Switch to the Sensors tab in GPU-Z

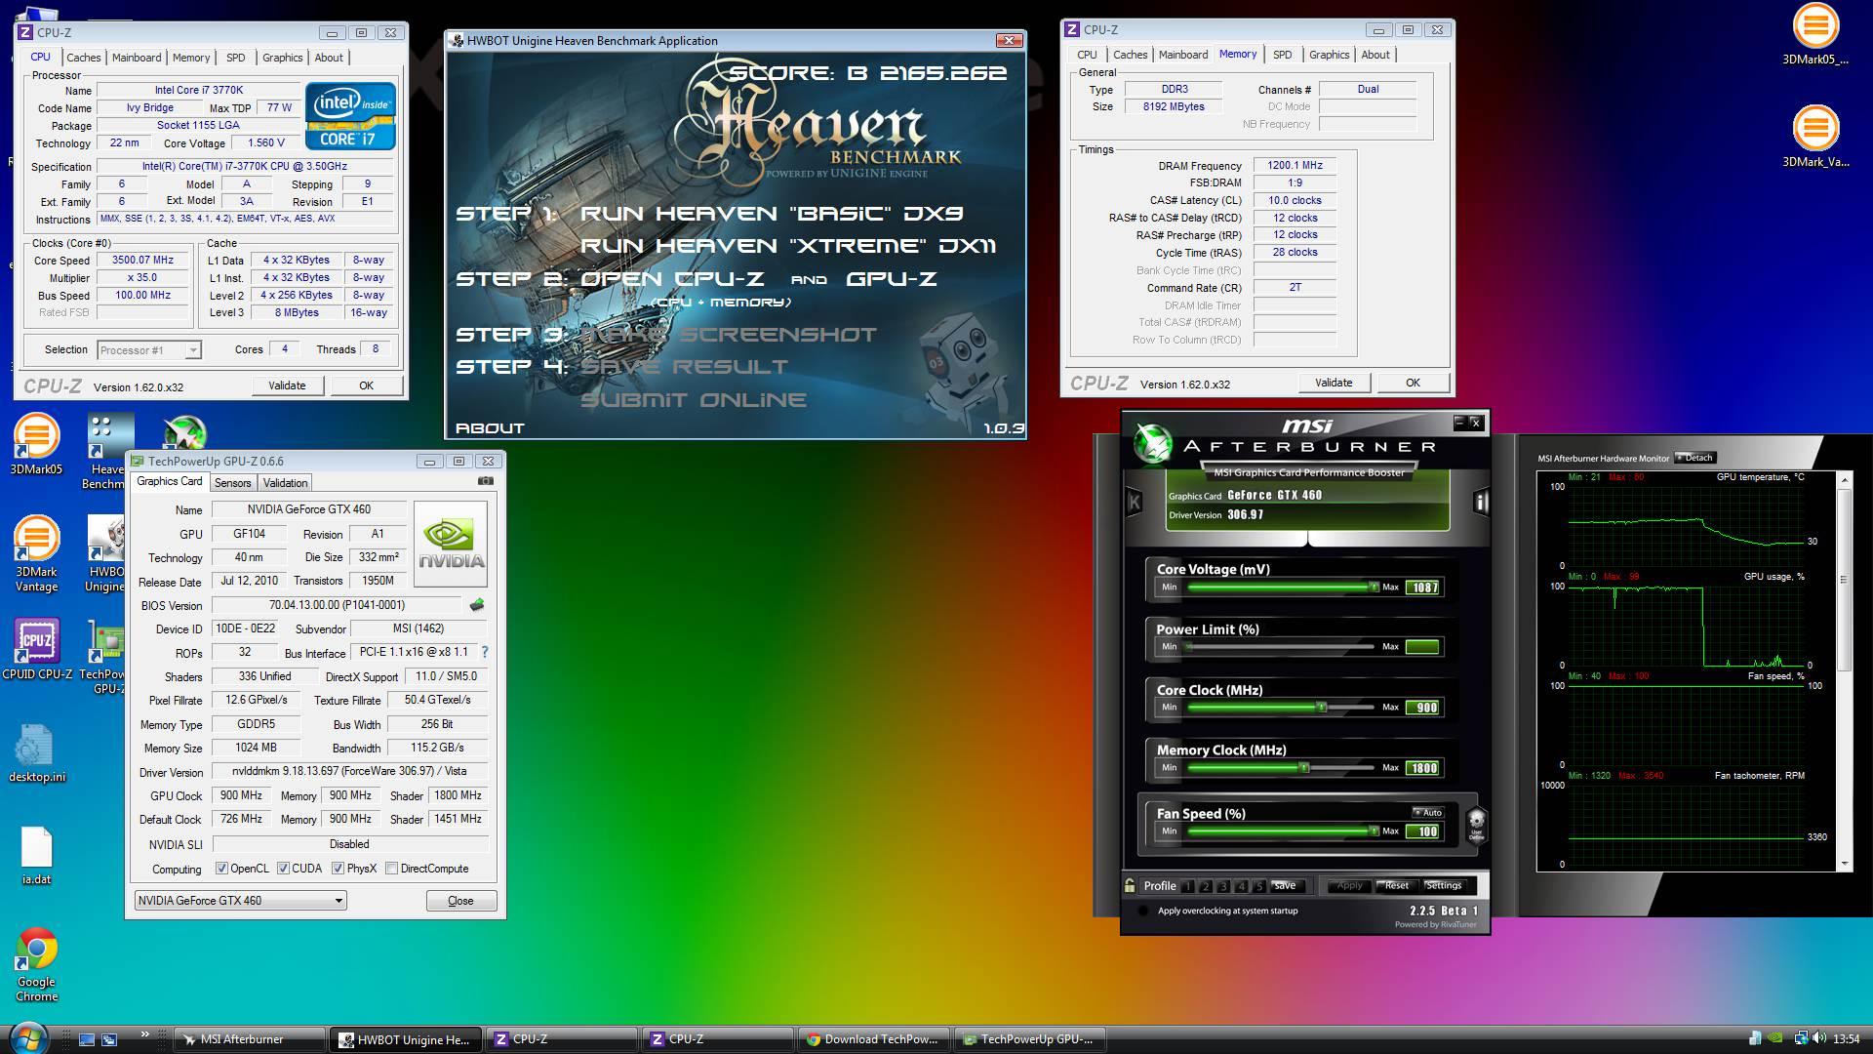[232, 483]
